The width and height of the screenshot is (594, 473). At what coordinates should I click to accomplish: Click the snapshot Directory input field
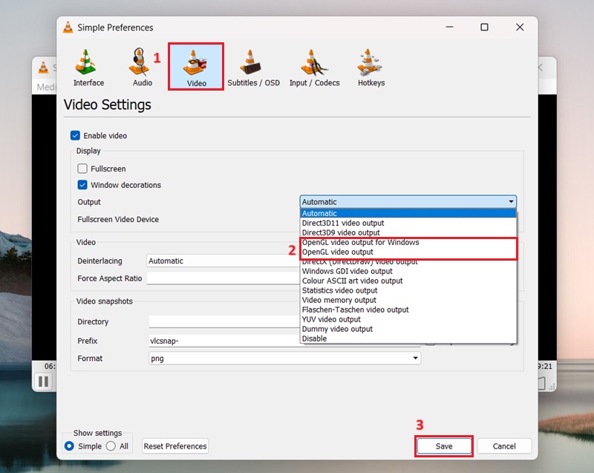tap(225, 322)
